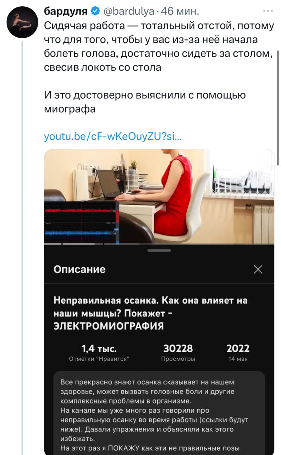Open бардуля's profile avatar

tap(21, 22)
